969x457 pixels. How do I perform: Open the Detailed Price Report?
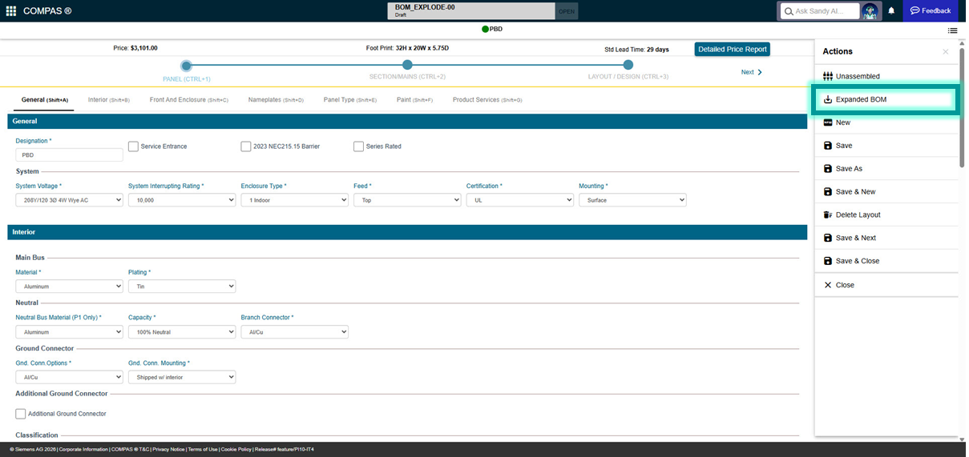[x=733, y=50]
